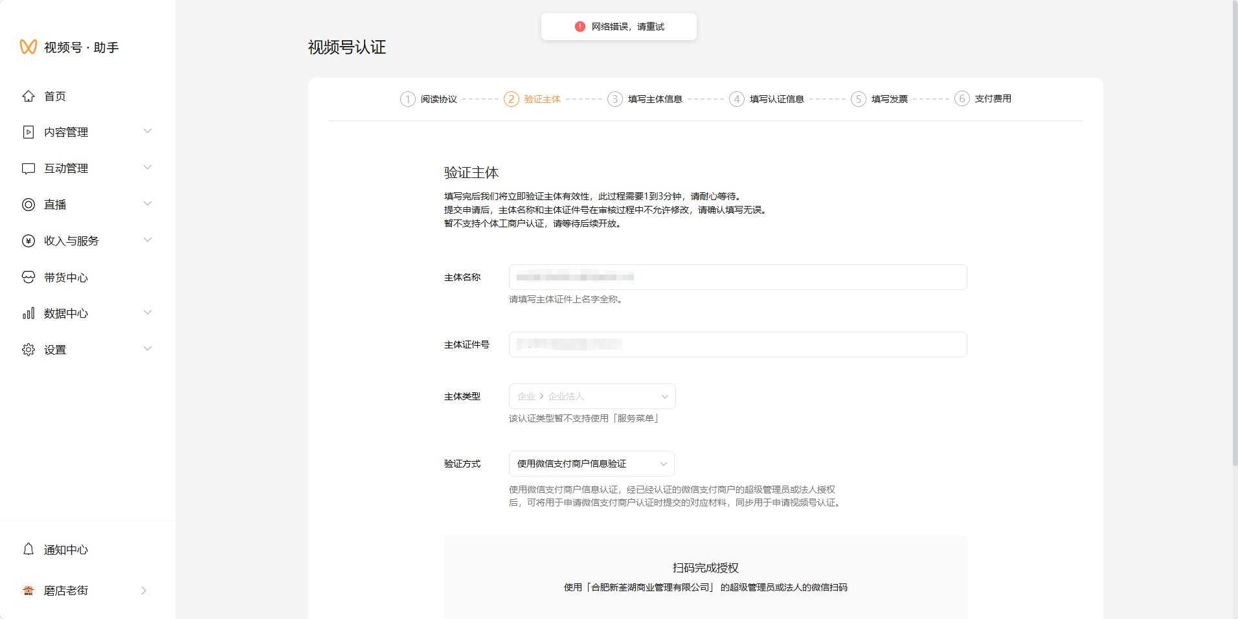Click the 支付费用 step label
Viewport: 1238px width, 619px height.
coord(993,98)
